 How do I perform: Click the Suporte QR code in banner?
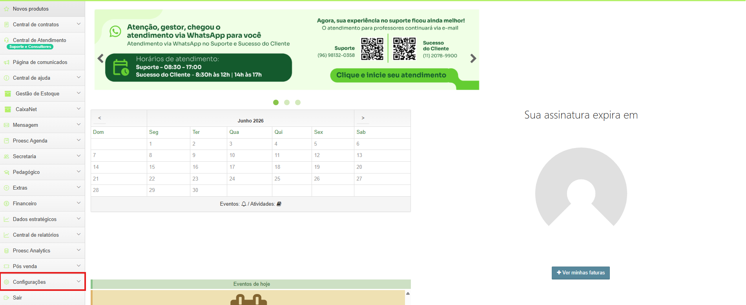pos(372,49)
